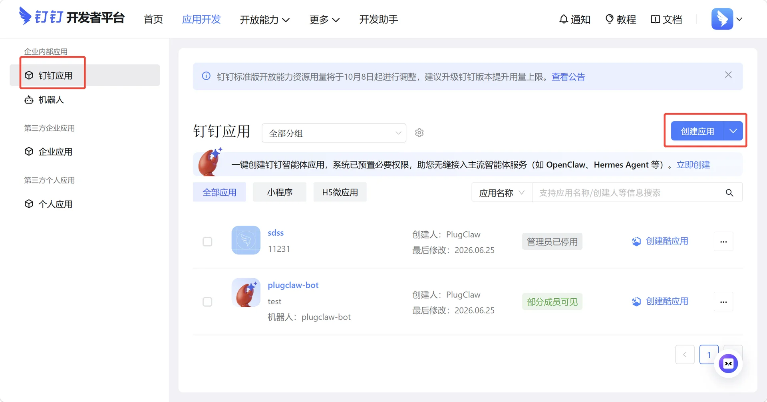Expand the account menu chevron
767x402 pixels.
[739, 19]
